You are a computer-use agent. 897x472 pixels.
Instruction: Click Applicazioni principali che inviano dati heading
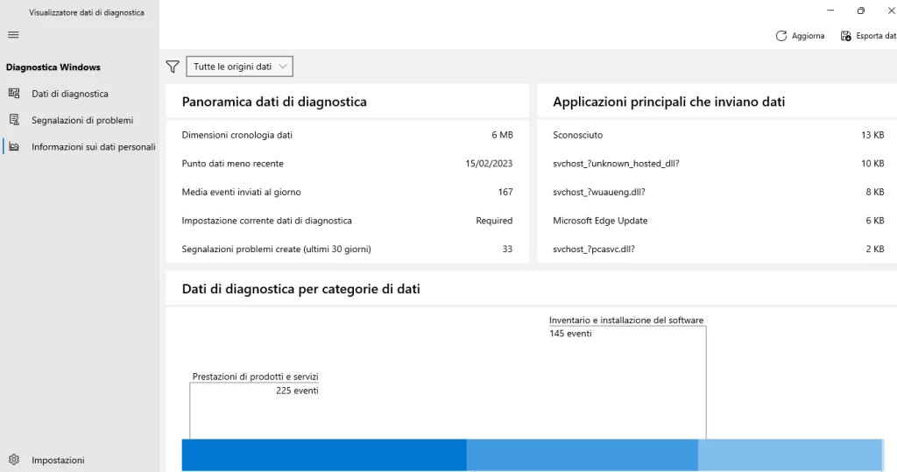668,102
